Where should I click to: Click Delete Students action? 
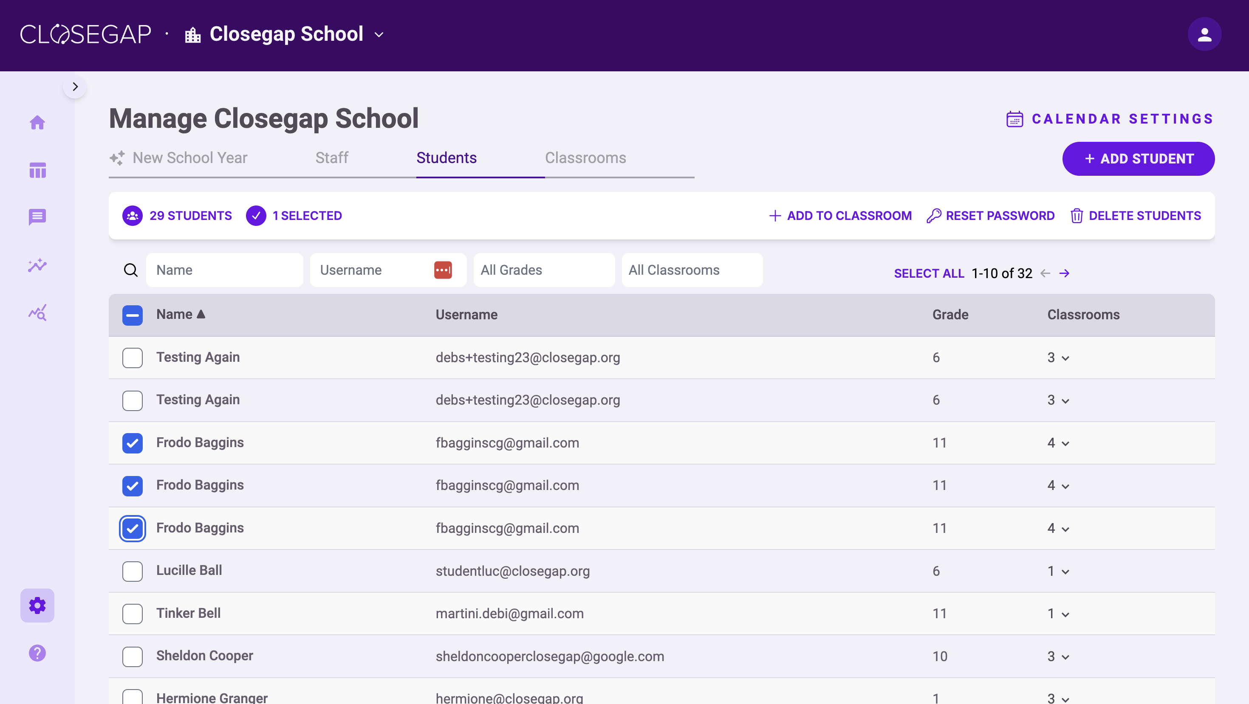pyautogui.click(x=1136, y=216)
